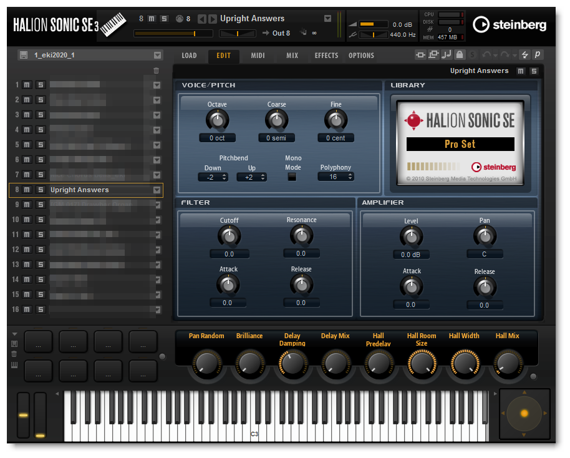The image size is (570, 458).
Task: Click the master volume slider near 0.0 dB
Action: [374, 24]
